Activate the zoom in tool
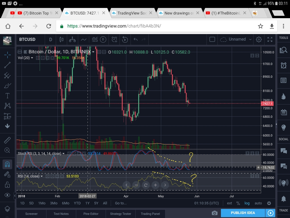The width and height of the screenshot is (290, 218). pyautogui.click(x=7, y=150)
